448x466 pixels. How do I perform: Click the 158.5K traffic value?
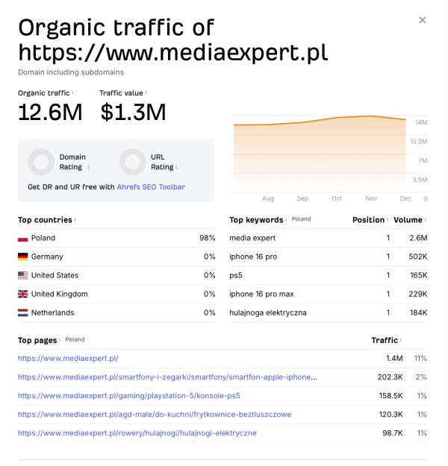tap(391, 396)
